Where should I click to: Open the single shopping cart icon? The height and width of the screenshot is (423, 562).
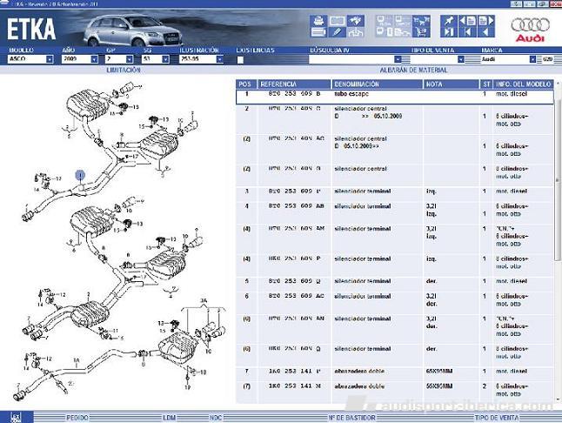coord(421,32)
